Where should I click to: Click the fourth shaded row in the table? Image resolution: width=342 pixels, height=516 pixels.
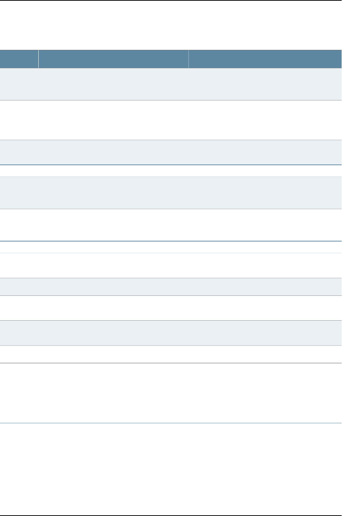171,287
